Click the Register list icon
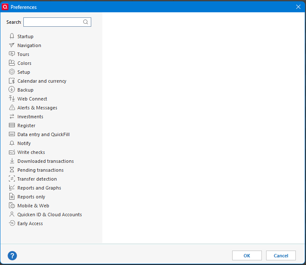Image resolution: width=306 pixels, height=265 pixels. point(12,125)
